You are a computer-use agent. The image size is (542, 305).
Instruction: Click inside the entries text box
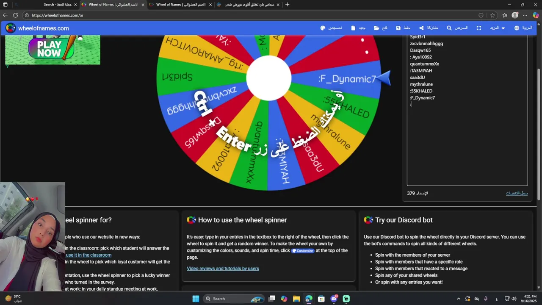[467, 110]
